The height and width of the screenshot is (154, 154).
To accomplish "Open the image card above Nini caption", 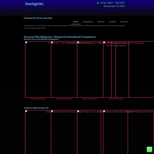I will pyautogui.click(x=90, y=69).
